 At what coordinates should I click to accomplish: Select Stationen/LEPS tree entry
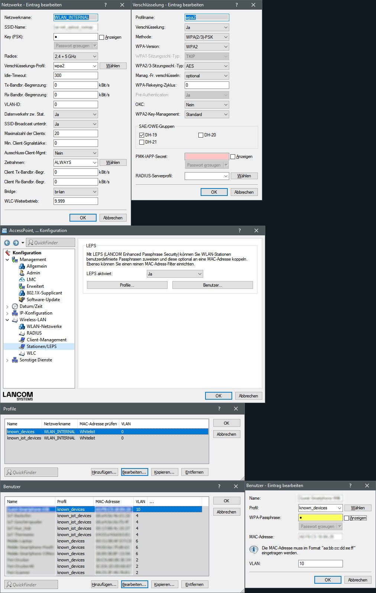(42, 347)
